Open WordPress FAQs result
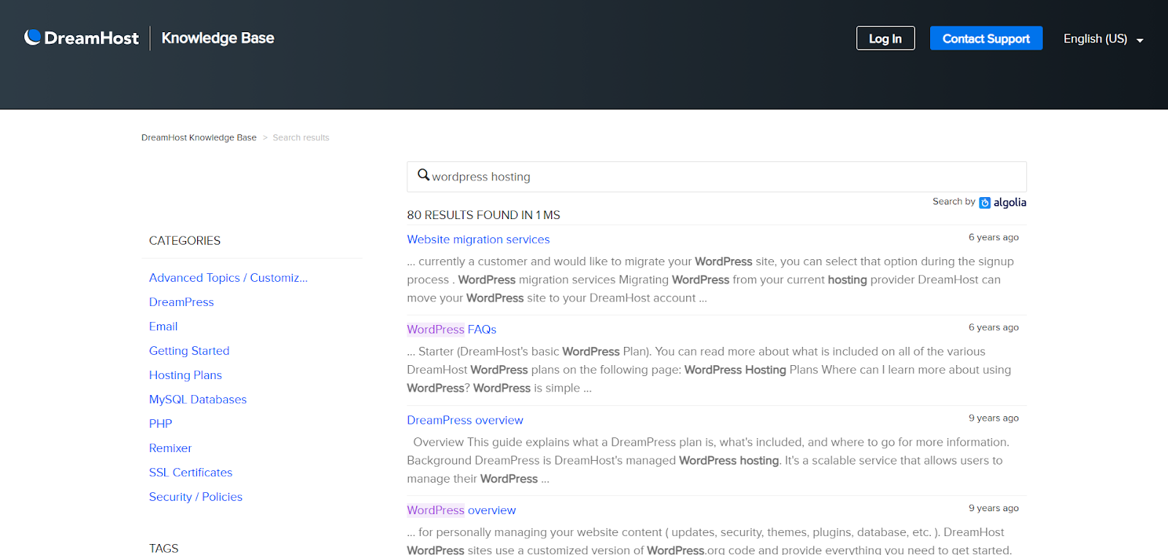This screenshot has height=555, width=1168. [451, 329]
